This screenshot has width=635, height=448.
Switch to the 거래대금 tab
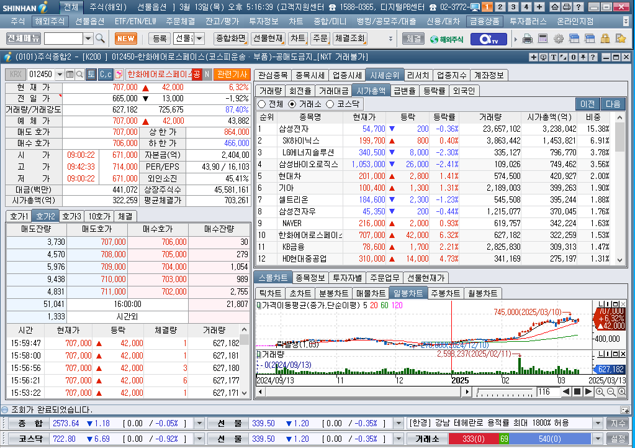(333, 91)
